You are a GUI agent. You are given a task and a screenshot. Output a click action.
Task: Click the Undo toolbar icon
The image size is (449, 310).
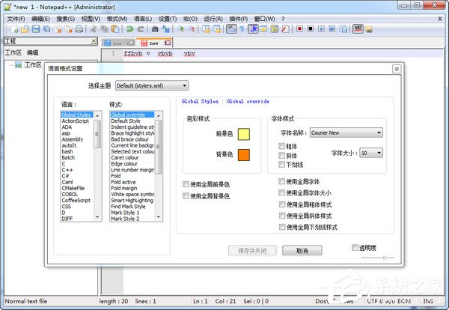tap(129, 28)
